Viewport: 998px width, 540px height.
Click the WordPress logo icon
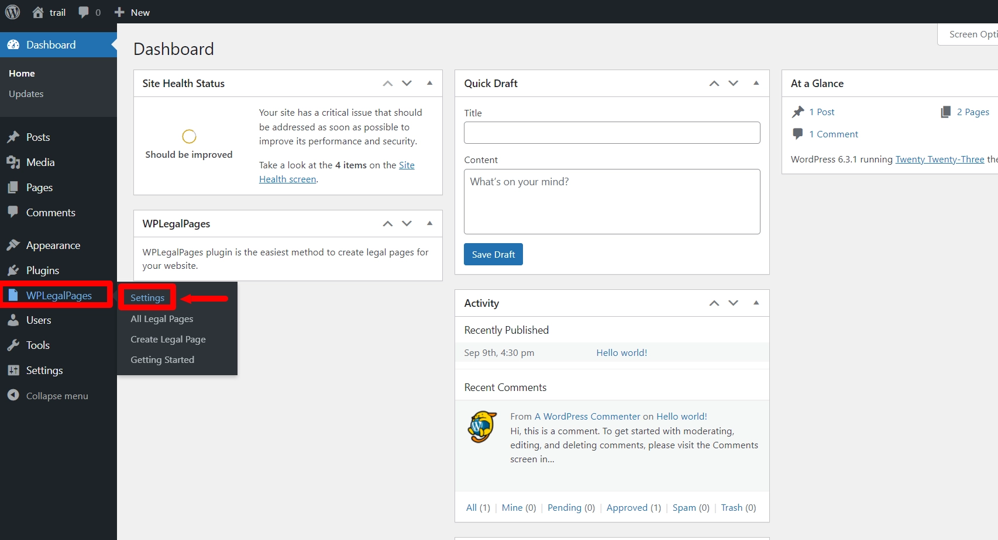[12, 12]
